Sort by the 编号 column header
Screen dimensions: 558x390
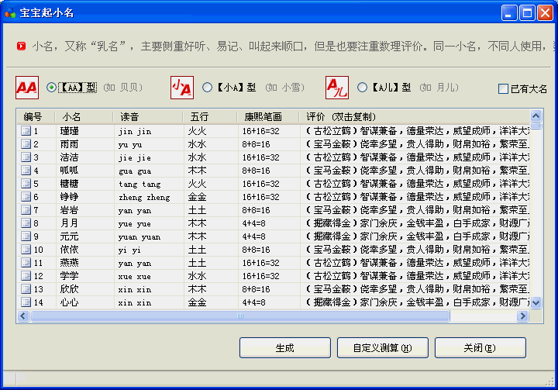36,116
